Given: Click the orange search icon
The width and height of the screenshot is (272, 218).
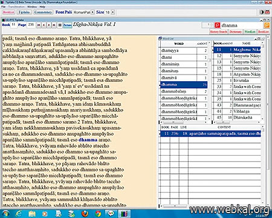Looking at the screenshot, I should [x=267, y=25].
